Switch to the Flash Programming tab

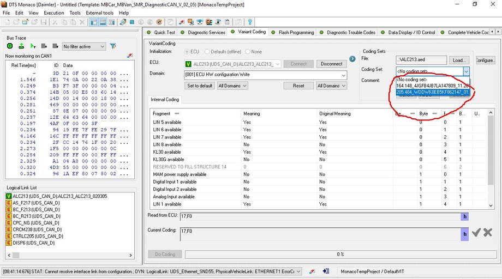[292, 32]
